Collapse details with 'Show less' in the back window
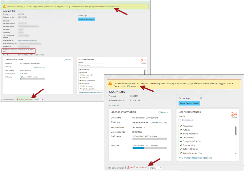Image resolution: width=244 pixels, height=171 pixels. [x=6, y=21]
